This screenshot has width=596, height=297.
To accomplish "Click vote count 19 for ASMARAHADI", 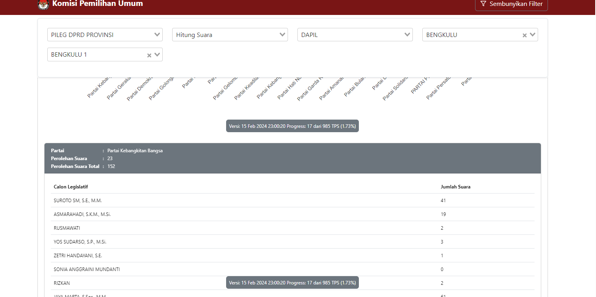I will 443,214.
